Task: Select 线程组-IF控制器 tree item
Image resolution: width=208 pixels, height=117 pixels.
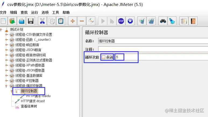Action: pos(27,81)
